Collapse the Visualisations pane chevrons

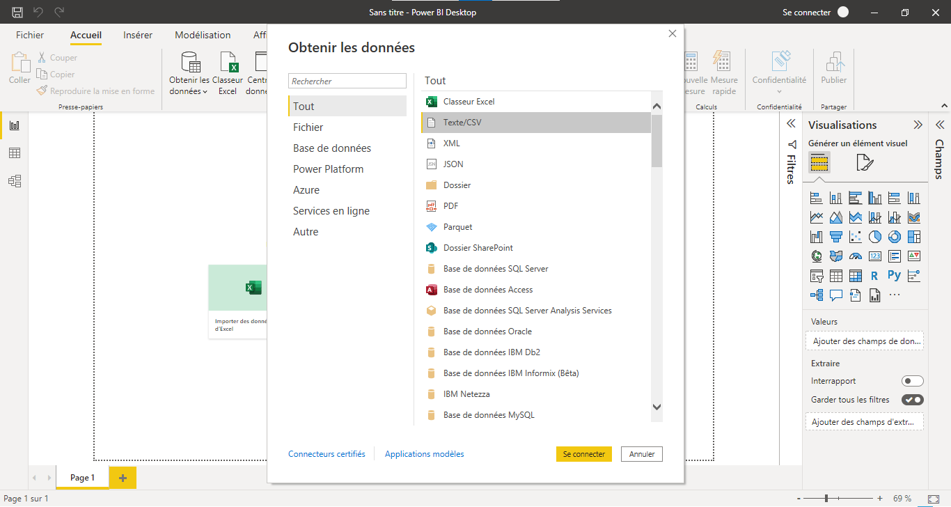tap(918, 125)
